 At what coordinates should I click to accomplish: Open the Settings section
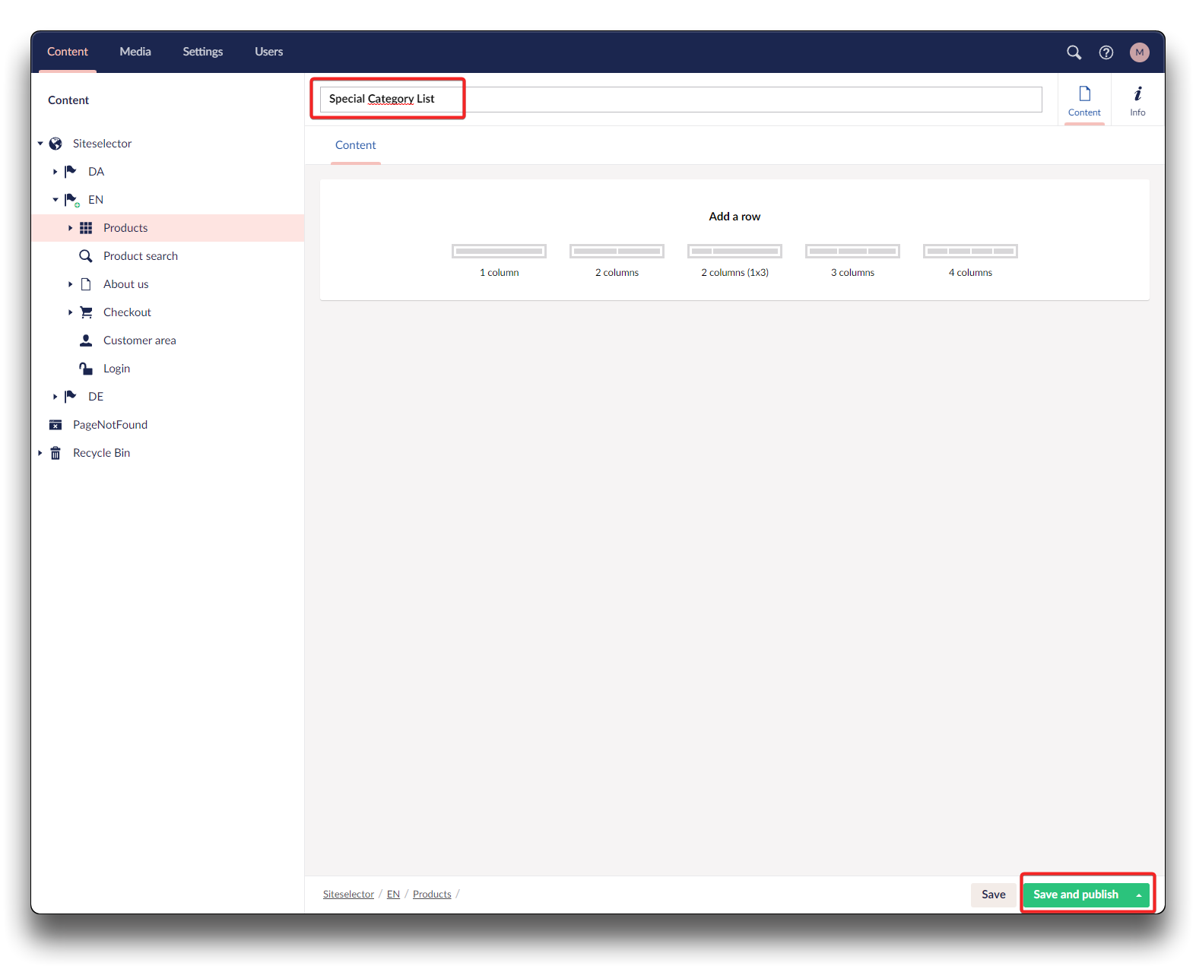click(202, 52)
